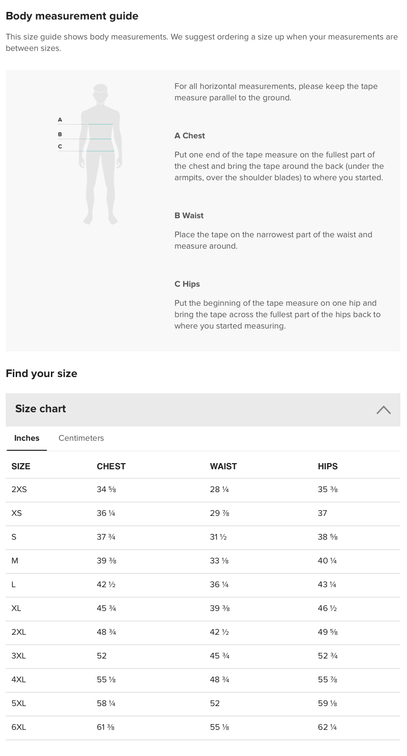Select the 6XL size row label
The height and width of the screenshot is (756, 407).
tap(19, 727)
